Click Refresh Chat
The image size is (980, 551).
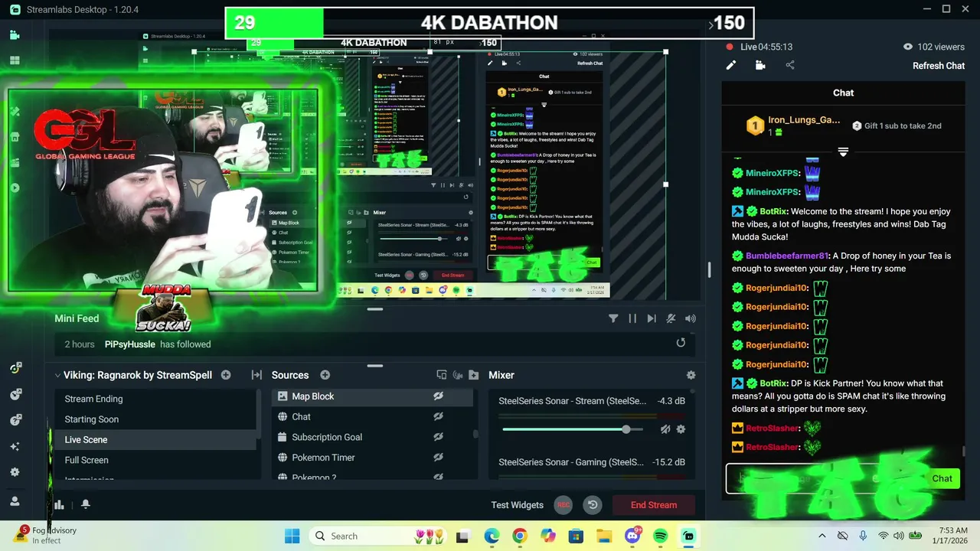[939, 66]
